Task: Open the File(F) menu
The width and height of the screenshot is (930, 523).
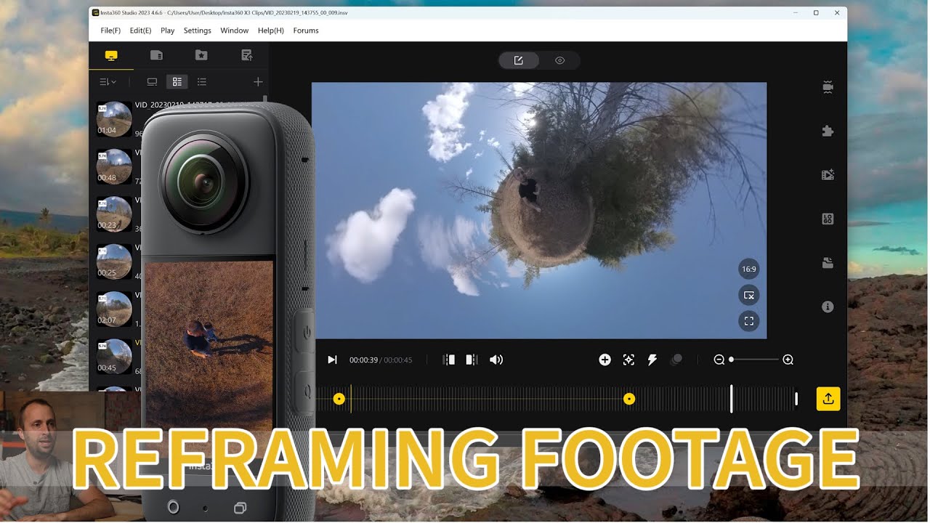Action: [110, 31]
